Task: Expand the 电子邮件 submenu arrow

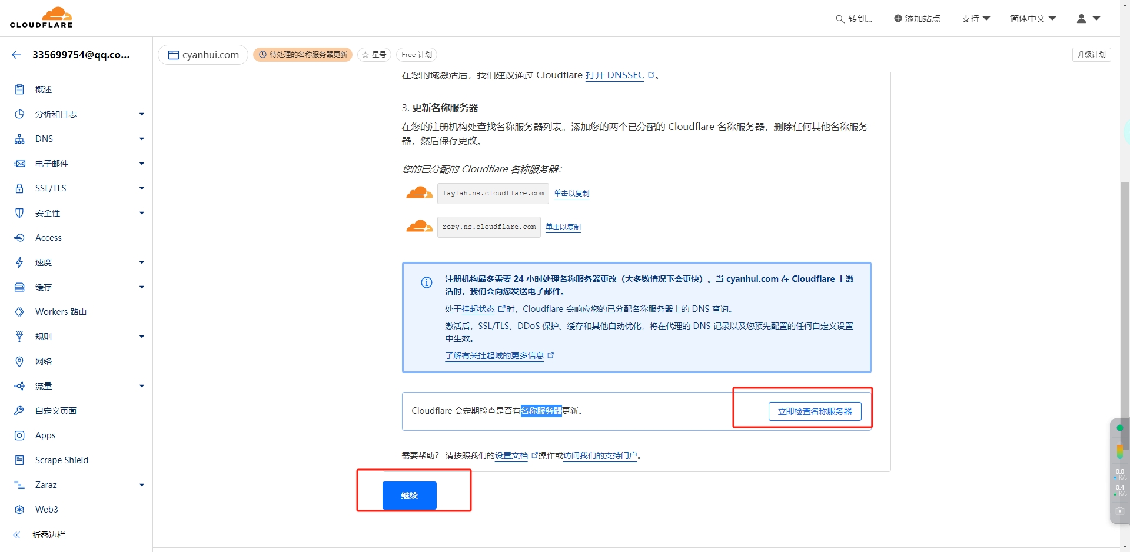Action: tap(142, 164)
